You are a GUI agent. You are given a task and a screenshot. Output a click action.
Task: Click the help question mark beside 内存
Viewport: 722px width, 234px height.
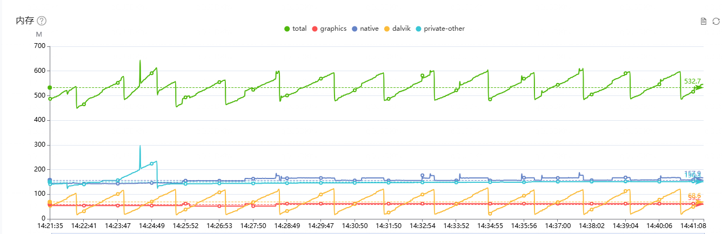pos(42,21)
